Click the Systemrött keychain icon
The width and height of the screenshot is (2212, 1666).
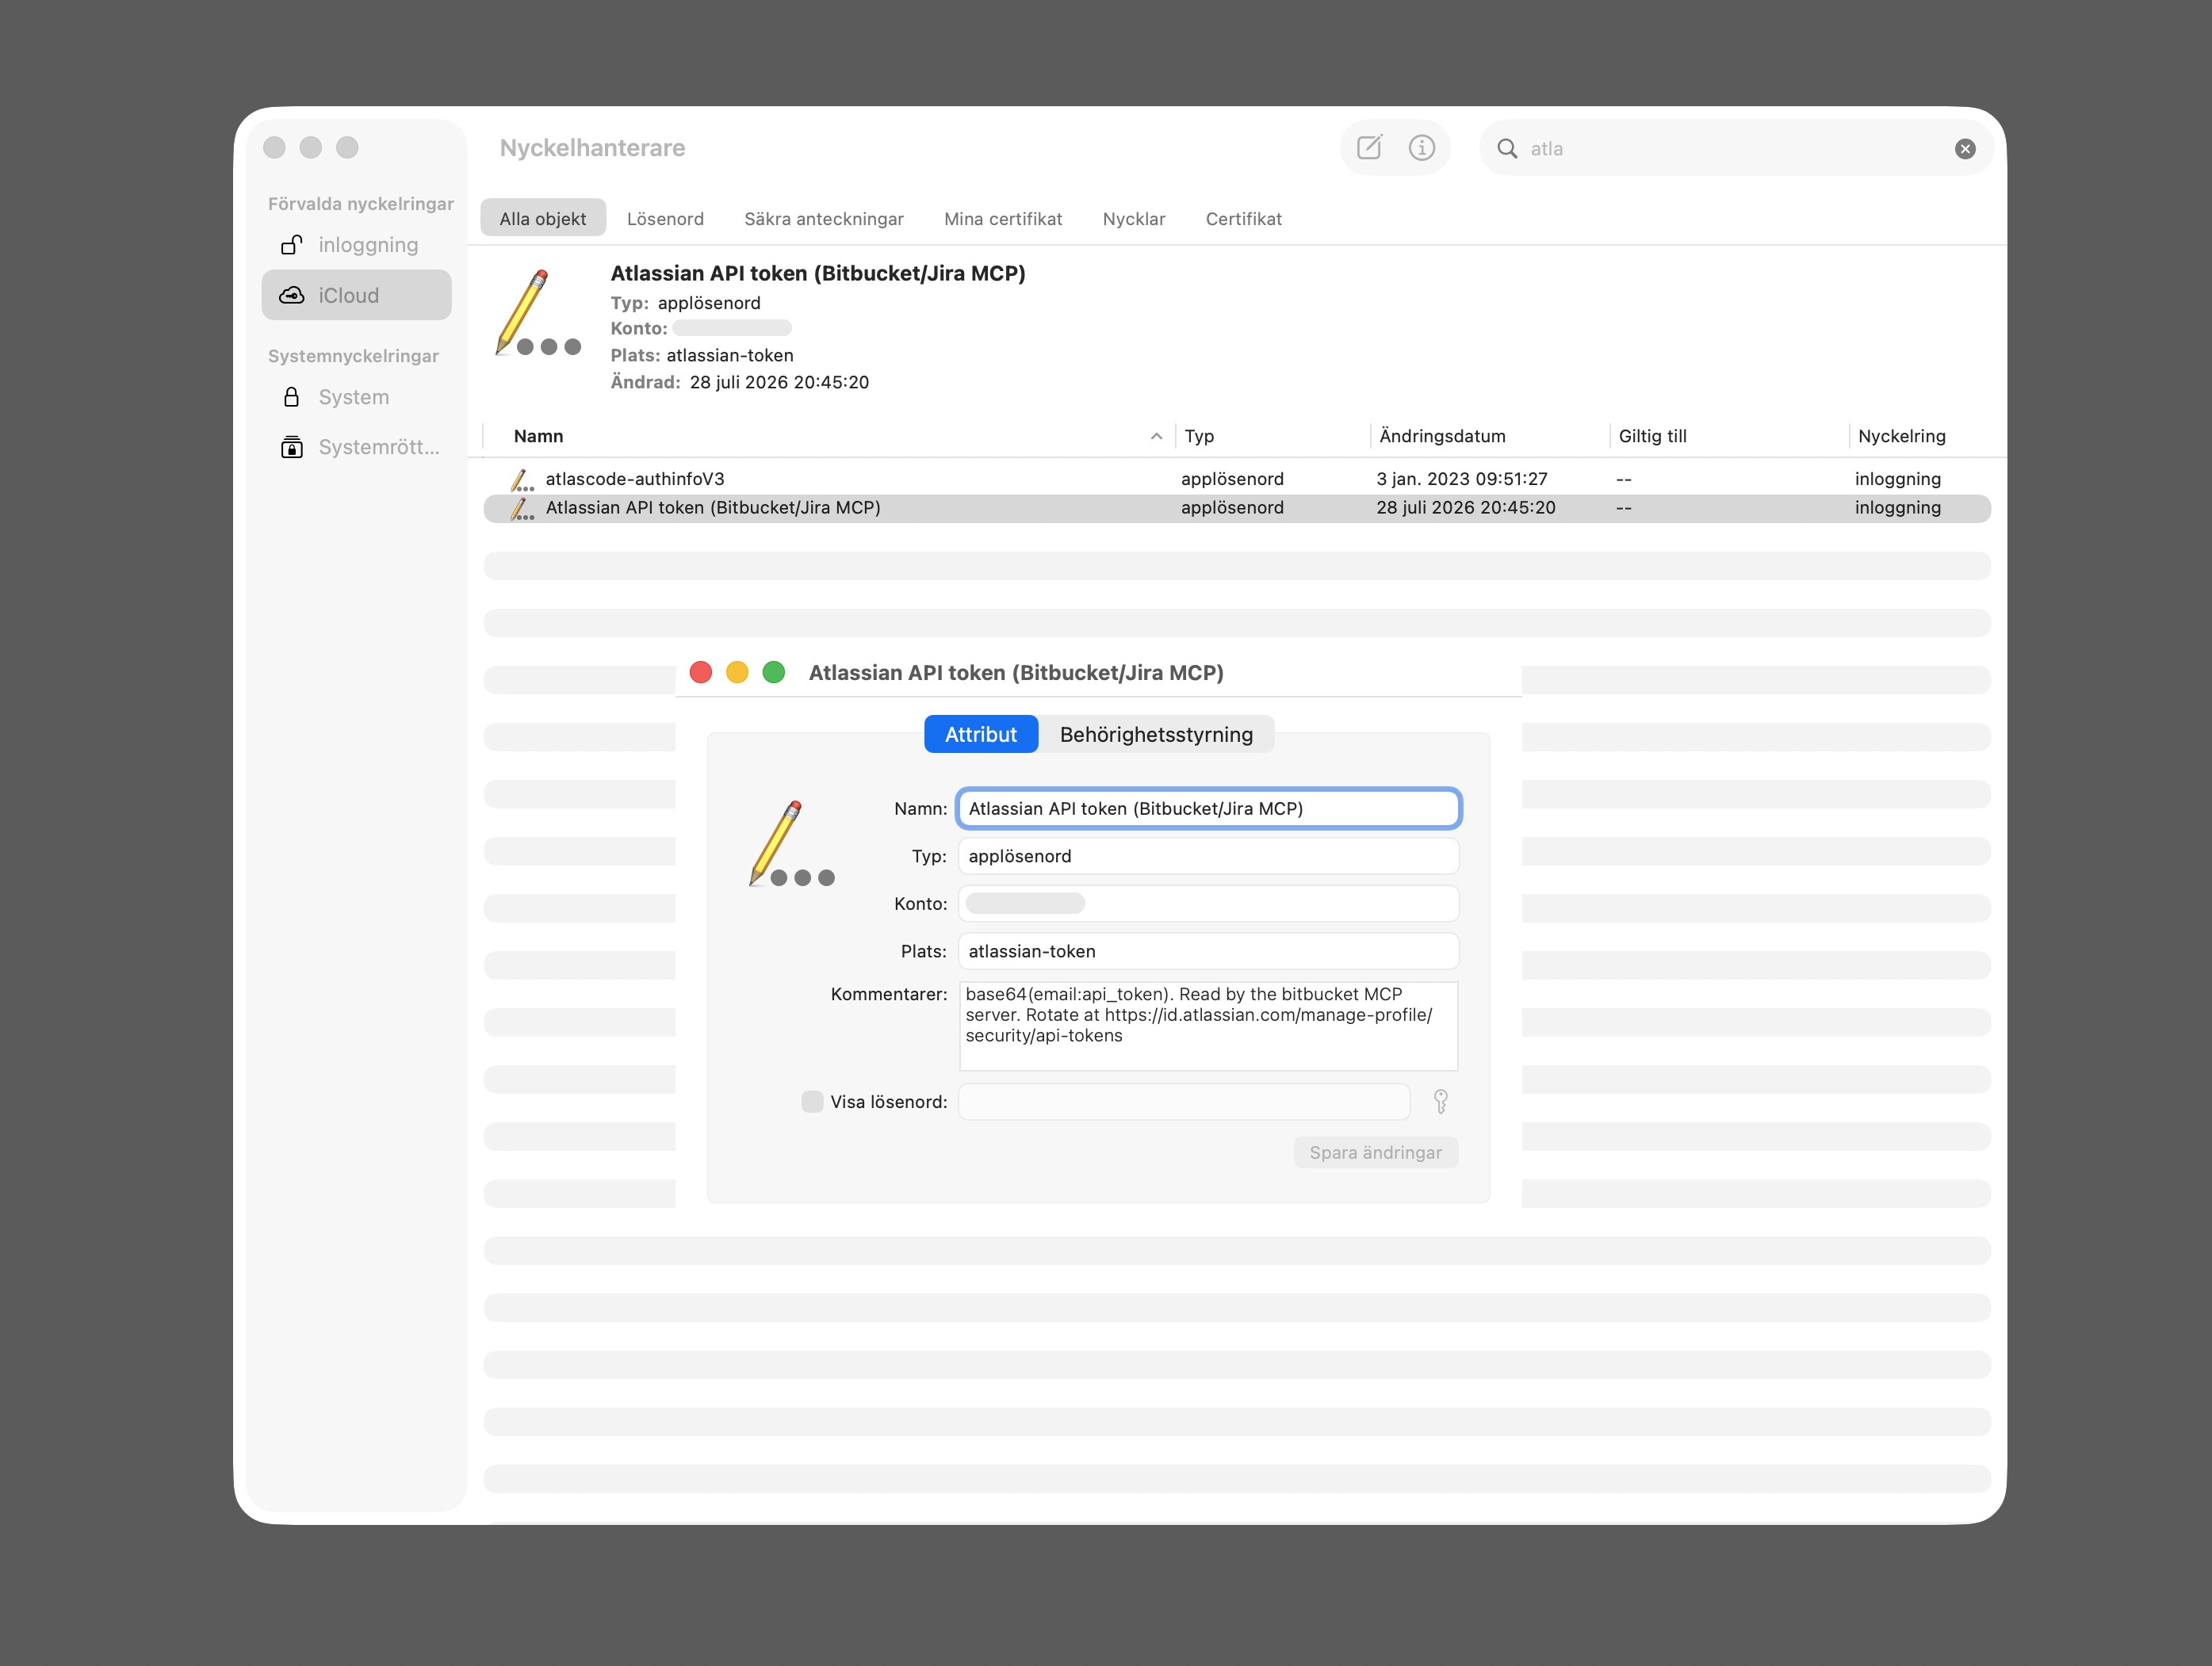[x=291, y=447]
